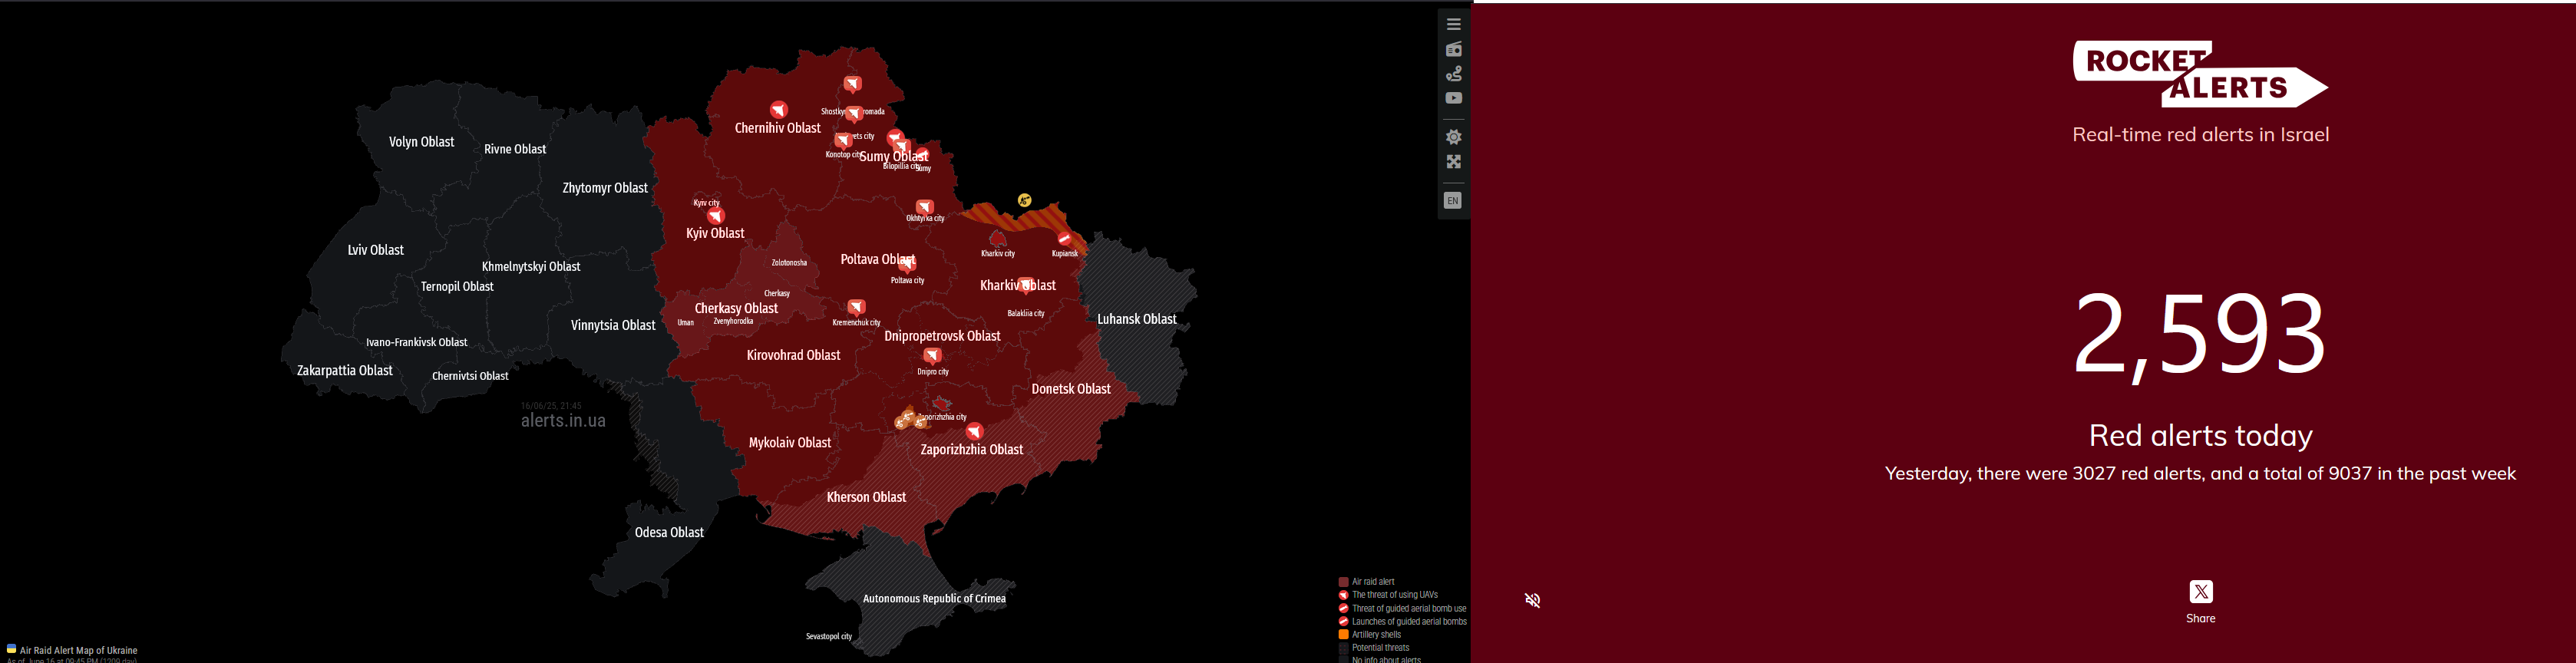Click UAV marker at Poltava city
2576x663 pixels.
[x=907, y=266]
